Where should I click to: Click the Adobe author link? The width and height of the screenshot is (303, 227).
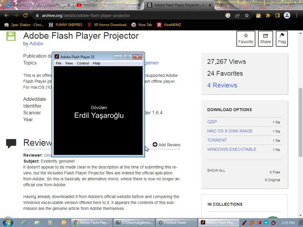36,44
